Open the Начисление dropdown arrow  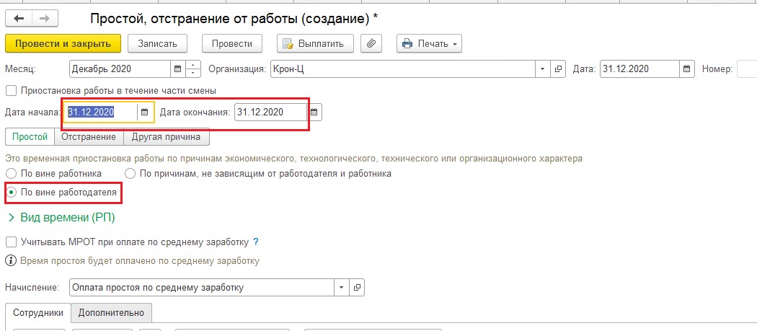(341, 288)
